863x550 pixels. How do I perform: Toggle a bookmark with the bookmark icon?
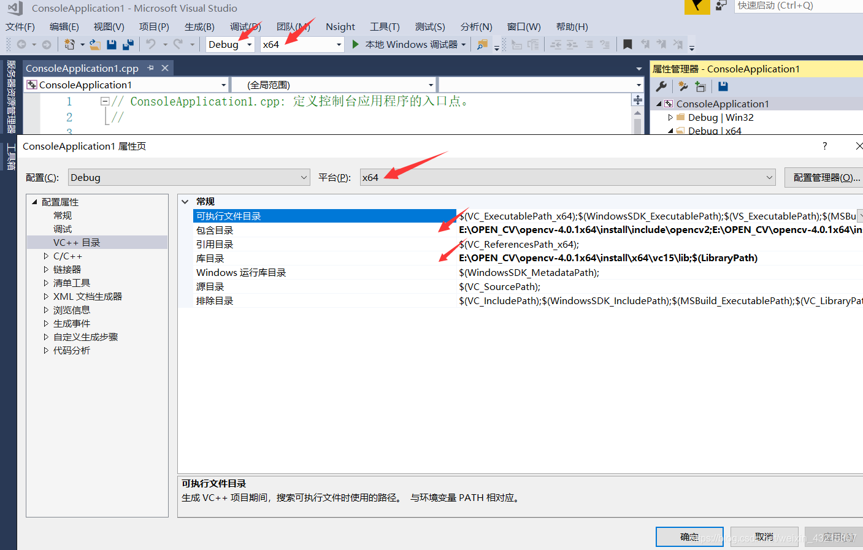627,44
